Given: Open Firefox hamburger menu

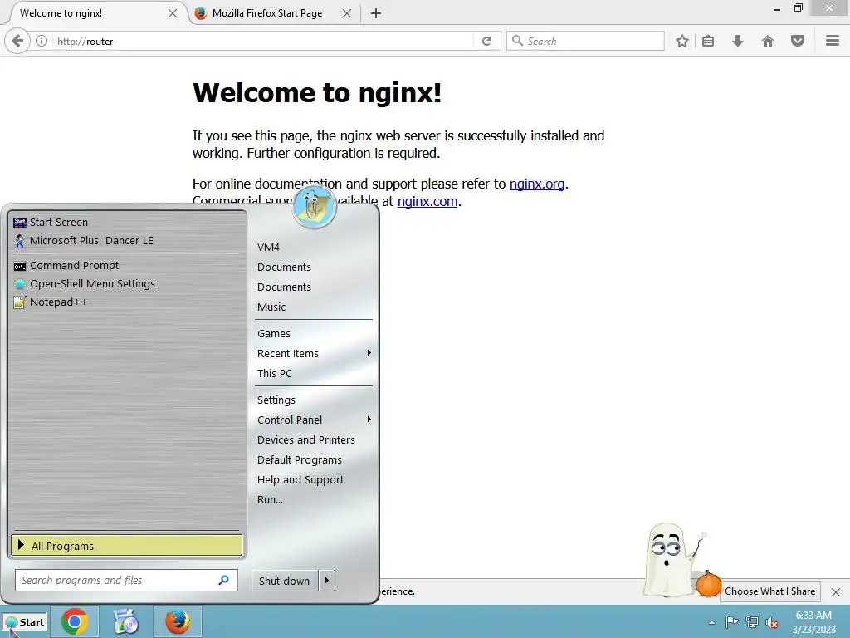Looking at the screenshot, I should click(x=833, y=41).
